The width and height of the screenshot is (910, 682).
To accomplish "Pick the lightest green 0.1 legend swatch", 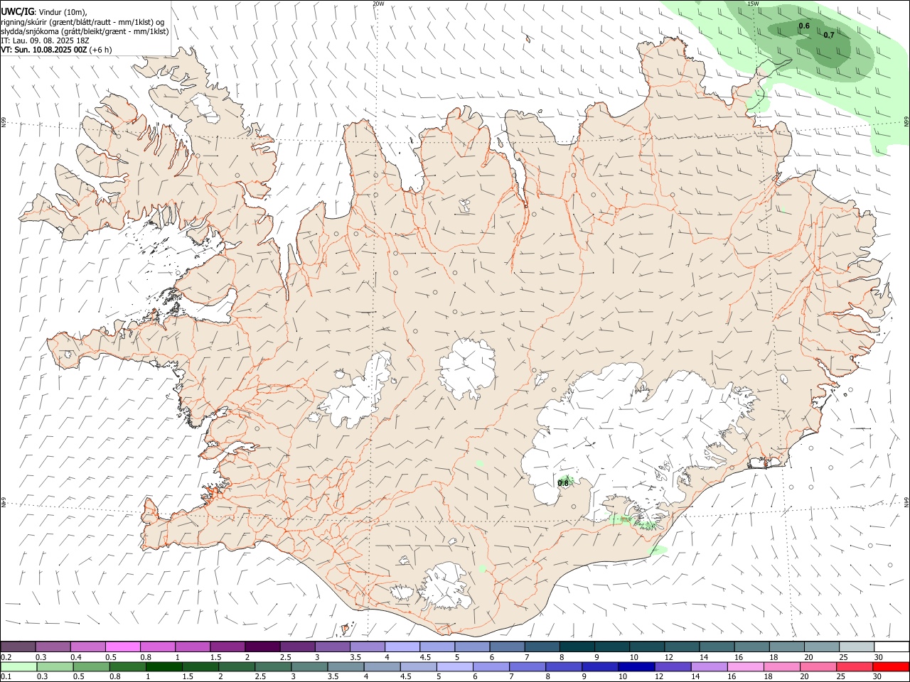I will [x=18, y=666].
